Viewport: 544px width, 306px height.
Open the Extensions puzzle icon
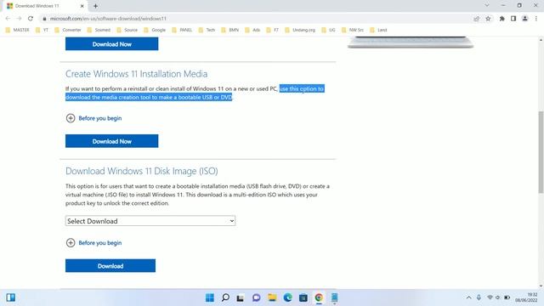502,19
